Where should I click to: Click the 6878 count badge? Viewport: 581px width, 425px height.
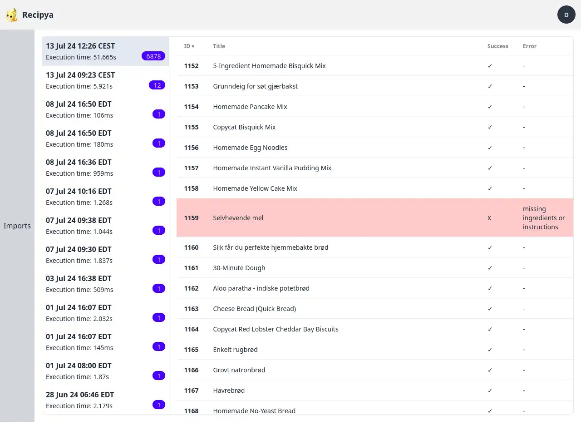click(x=153, y=56)
